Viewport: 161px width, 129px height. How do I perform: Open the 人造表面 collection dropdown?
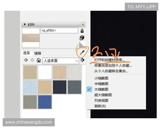[61, 61]
